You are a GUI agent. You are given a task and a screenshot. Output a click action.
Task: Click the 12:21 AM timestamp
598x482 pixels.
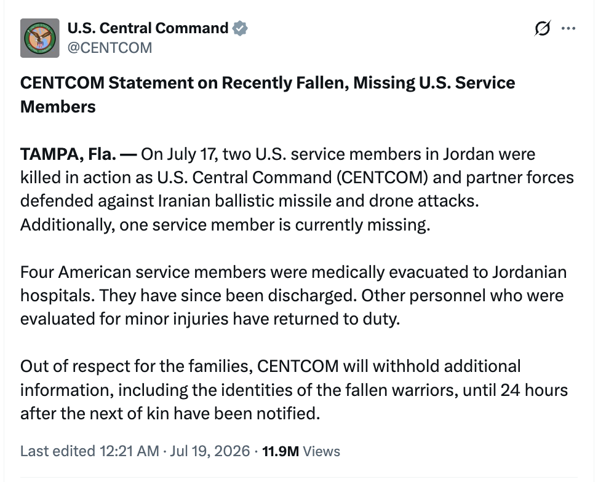(x=129, y=451)
